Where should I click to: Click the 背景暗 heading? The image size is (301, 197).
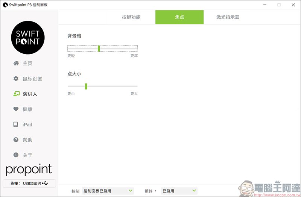(x=74, y=36)
